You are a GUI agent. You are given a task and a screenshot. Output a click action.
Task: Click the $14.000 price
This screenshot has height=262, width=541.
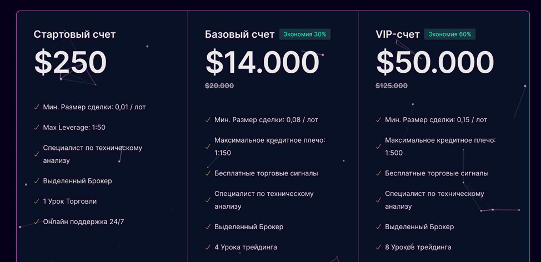coord(262,62)
